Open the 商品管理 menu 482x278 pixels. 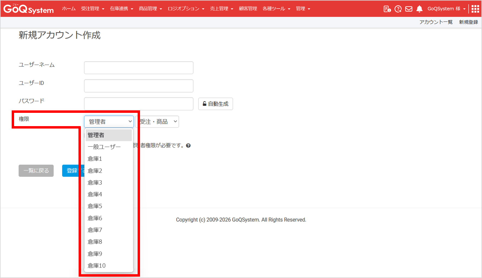150,9
